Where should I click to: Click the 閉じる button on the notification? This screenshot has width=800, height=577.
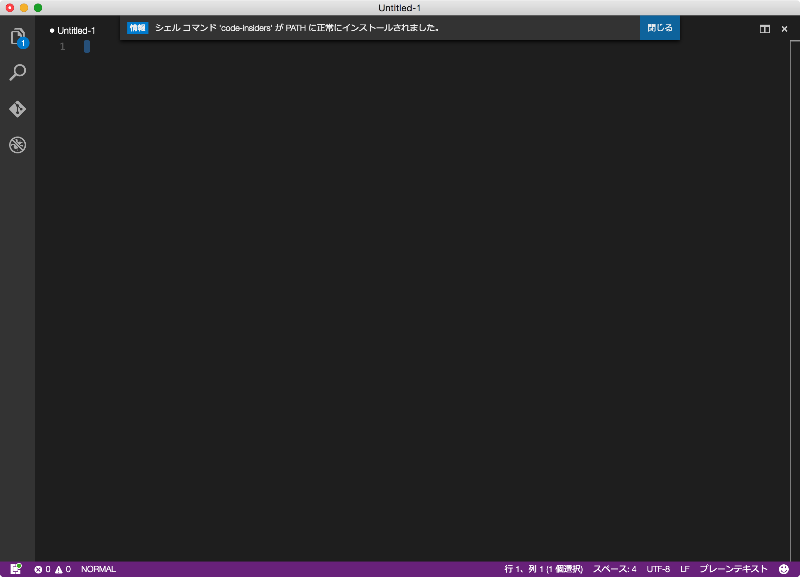(660, 28)
